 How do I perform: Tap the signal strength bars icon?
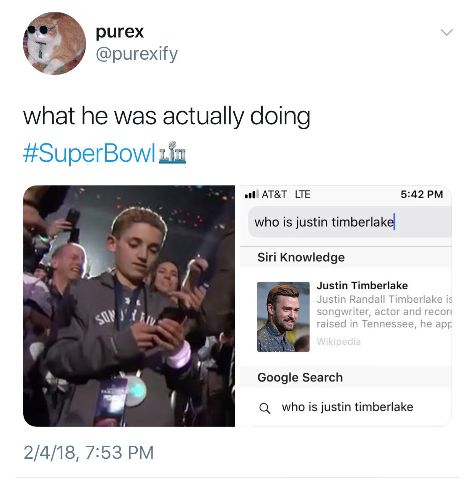pyautogui.click(x=252, y=194)
